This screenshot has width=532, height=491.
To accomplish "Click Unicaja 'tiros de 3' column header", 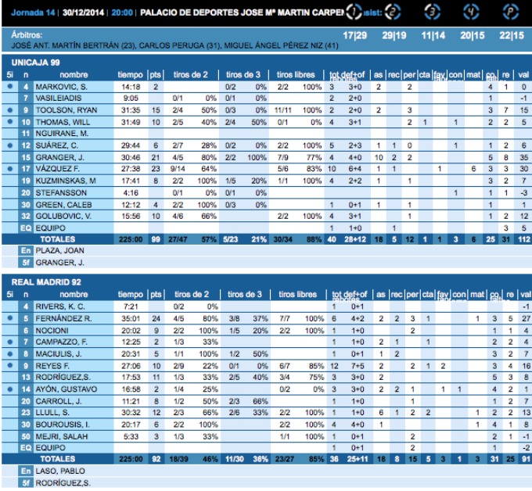I will 243,74.
